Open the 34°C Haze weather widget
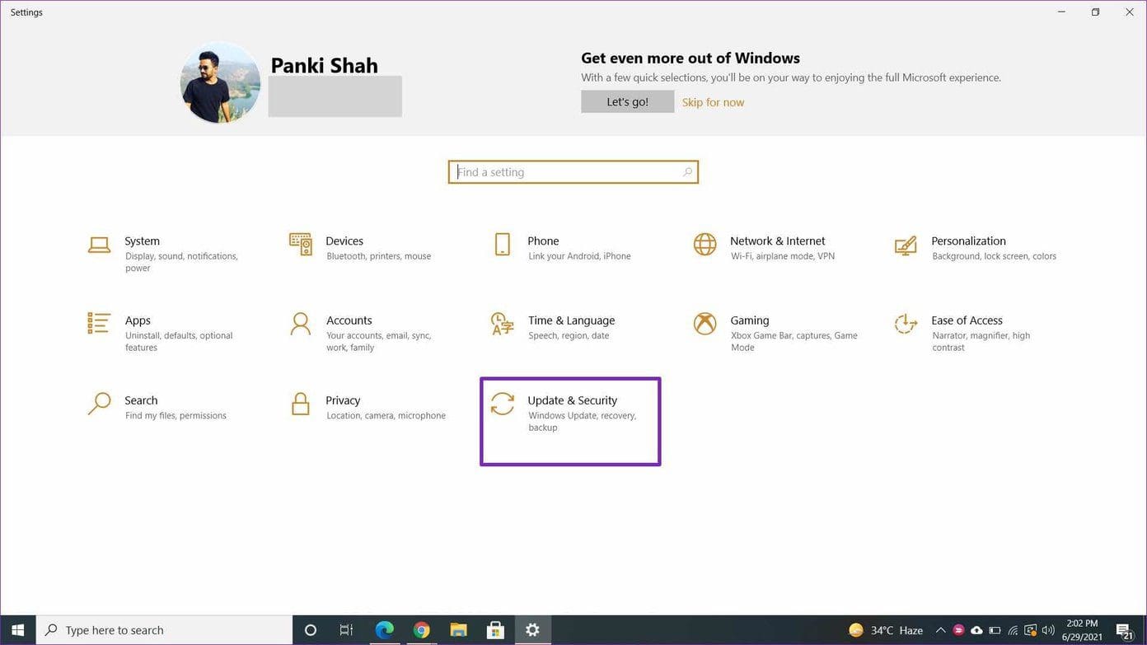Viewport: 1147px width, 645px height. click(x=886, y=630)
